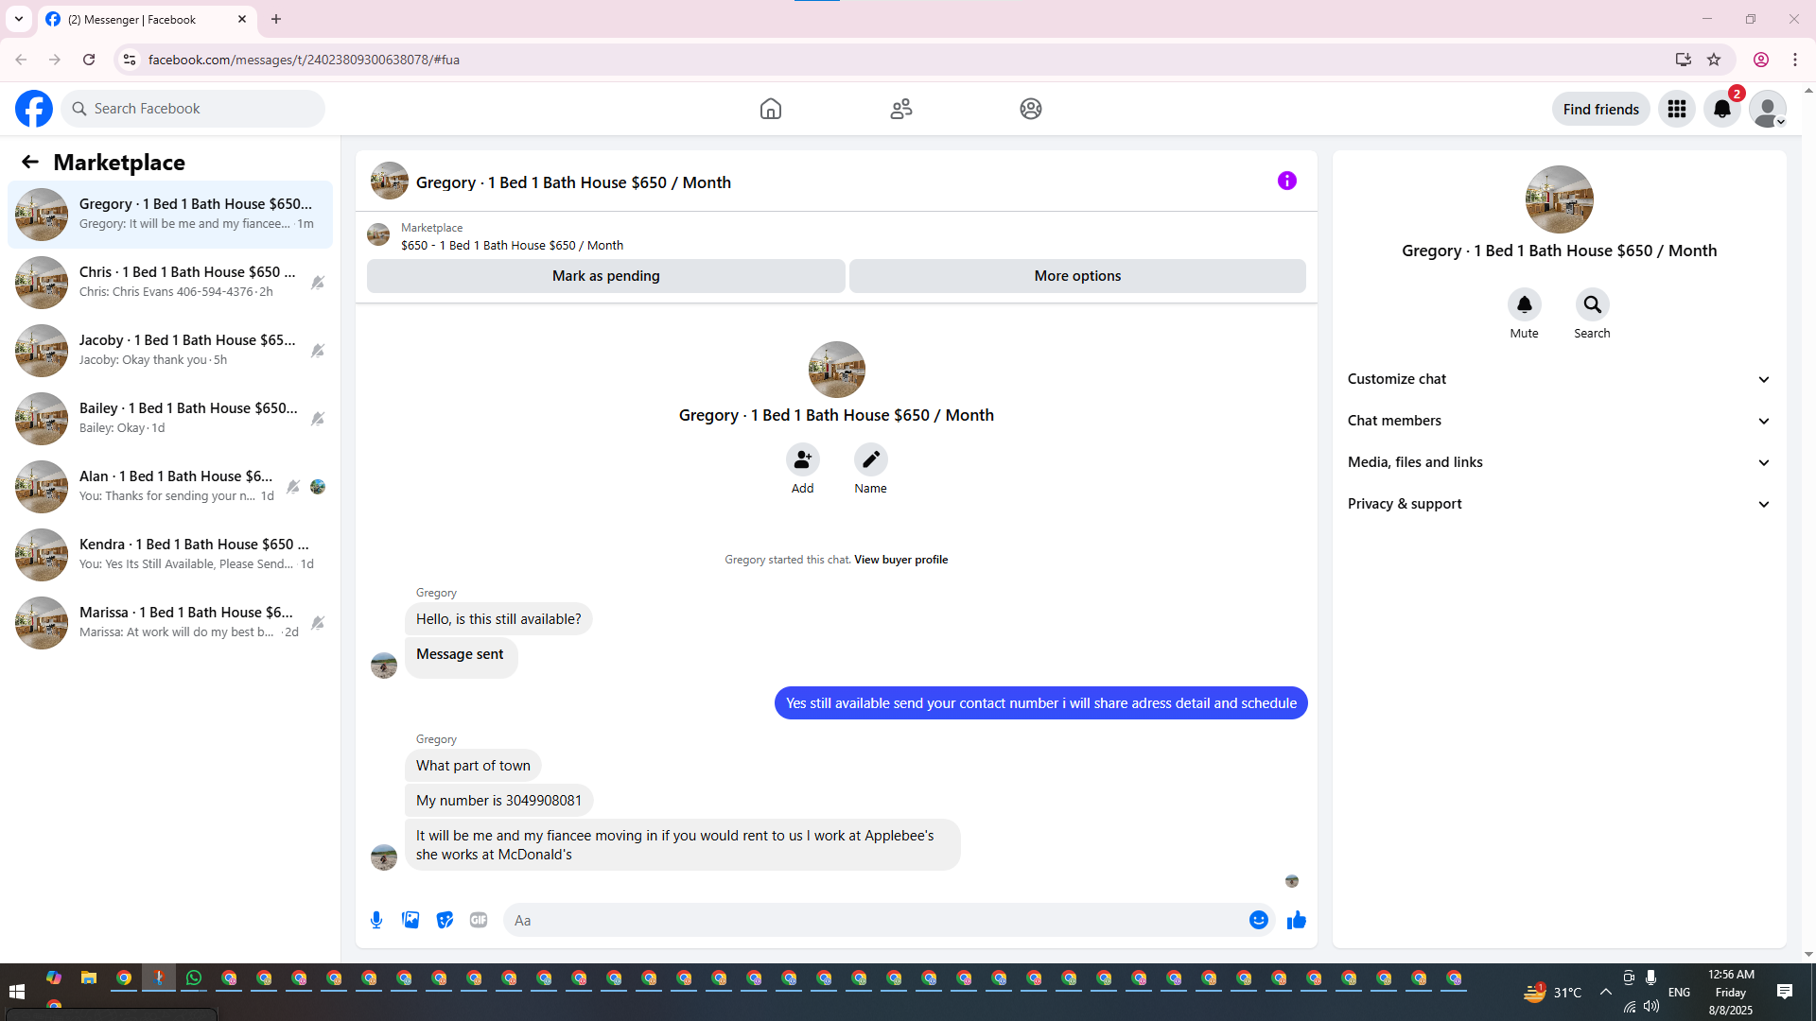Screen dimensions: 1816x1021
Task: Click the voice clip microphone icon
Action: pos(376,920)
